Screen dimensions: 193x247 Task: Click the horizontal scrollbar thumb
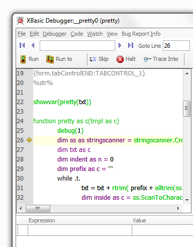coord(38,208)
